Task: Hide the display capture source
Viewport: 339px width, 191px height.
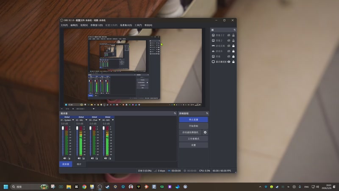Action: [229, 62]
